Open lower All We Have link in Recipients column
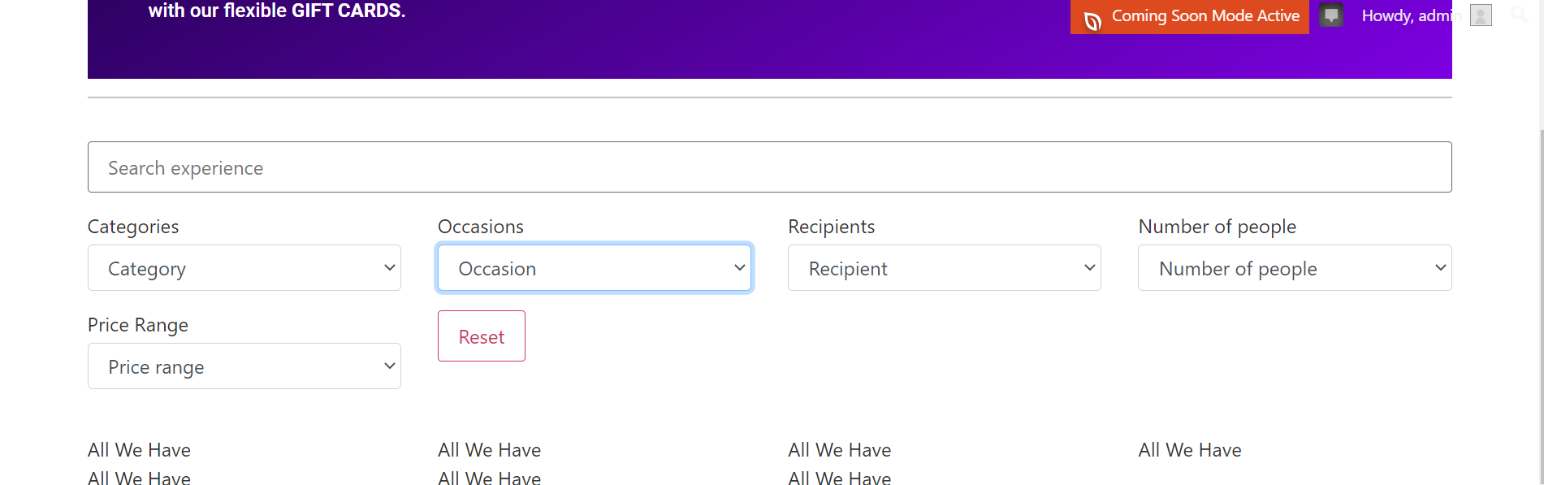The height and width of the screenshot is (485, 1544). point(839,478)
